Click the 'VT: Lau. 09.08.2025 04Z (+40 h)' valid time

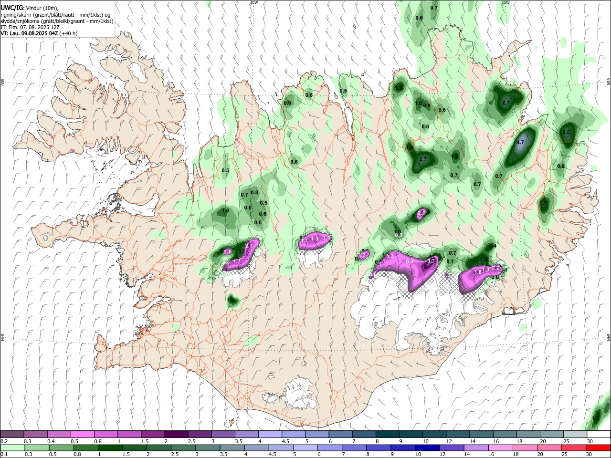click(x=39, y=33)
